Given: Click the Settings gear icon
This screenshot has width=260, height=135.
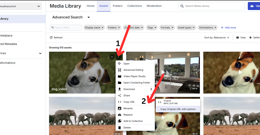Looking at the screenshot, I should (x=250, y=38).
